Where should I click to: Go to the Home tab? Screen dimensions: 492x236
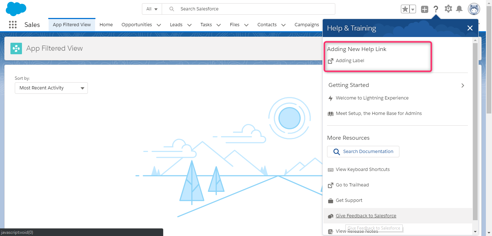pyautogui.click(x=106, y=25)
